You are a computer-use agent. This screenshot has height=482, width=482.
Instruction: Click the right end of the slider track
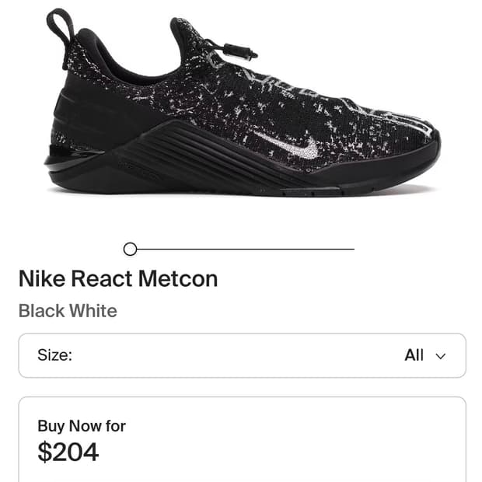352,249
